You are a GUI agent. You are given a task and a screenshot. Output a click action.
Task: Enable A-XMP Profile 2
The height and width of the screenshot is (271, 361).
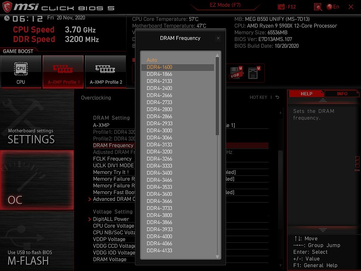(105, 72)
